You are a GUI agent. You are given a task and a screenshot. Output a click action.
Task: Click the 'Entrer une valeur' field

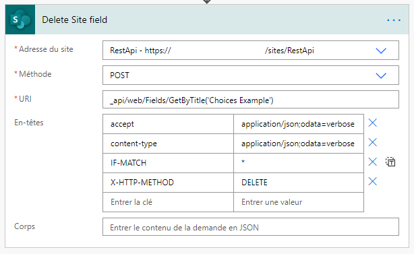pyautogui.click(x=299, y=202)
